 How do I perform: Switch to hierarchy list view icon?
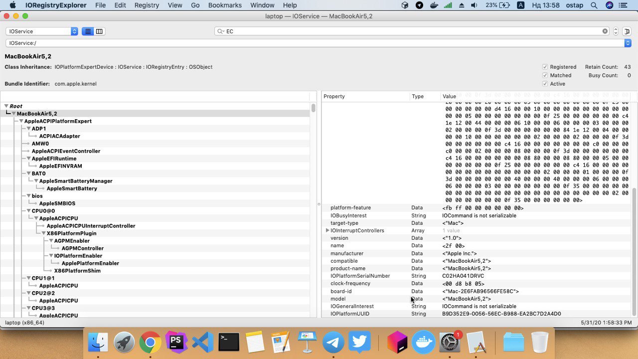88,31
